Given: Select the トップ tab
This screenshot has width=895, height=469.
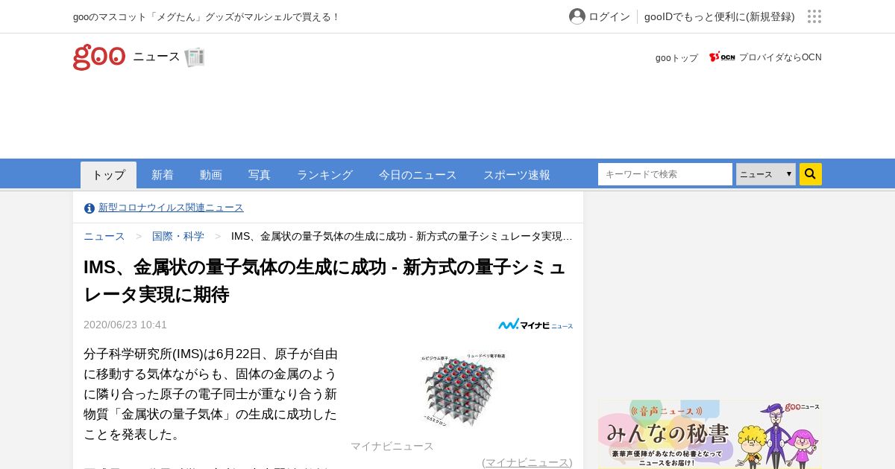Looking at the screenshot, I should tap(109, 175).
